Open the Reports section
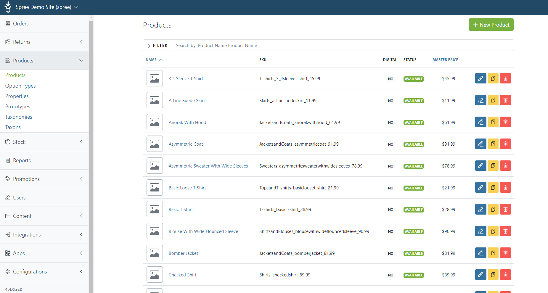The image size is (548, 293). click(22, 160)
